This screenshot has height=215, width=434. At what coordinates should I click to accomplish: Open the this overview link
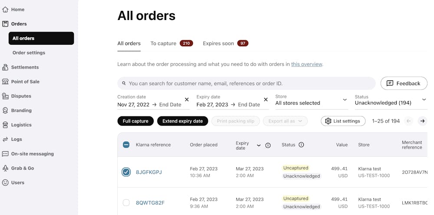[306, 64]
